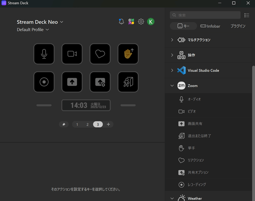Screen dimensions: 255x201
Task: Go to page 1
Action: (77, 124)
